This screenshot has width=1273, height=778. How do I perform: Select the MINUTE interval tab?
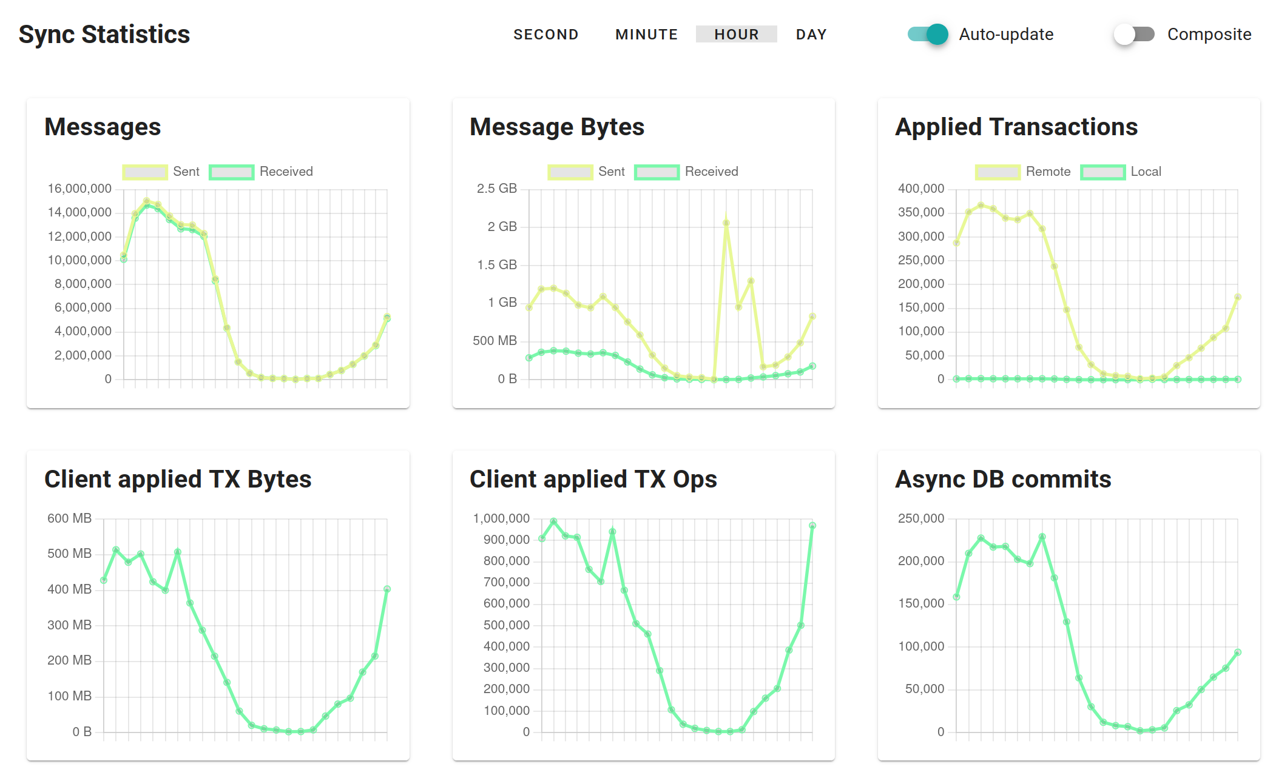point(646,35)
